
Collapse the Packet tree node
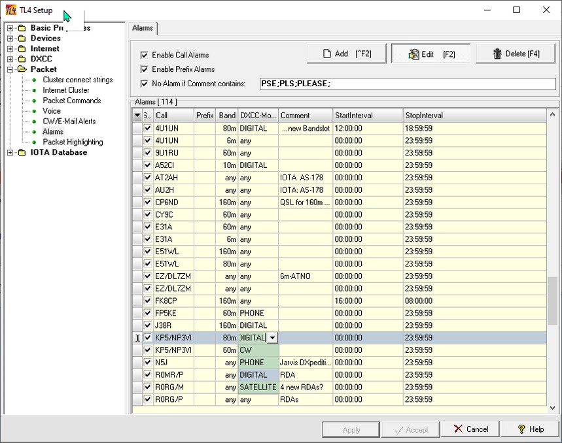point(10,69)
